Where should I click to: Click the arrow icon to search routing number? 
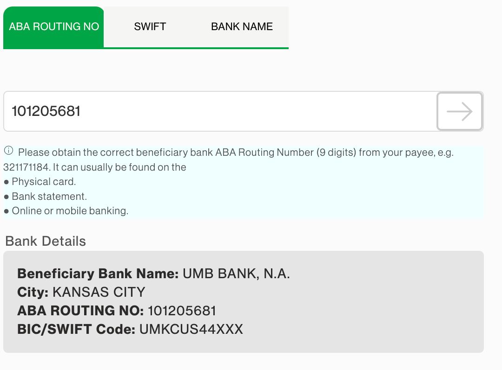(x=459, y=111)
